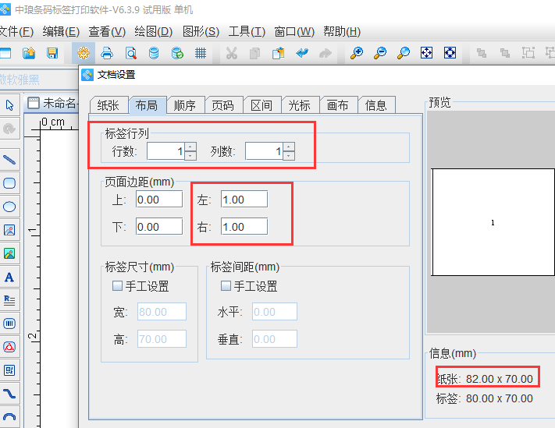
Task: Select the barcode tool
Action: coord(9,324)
